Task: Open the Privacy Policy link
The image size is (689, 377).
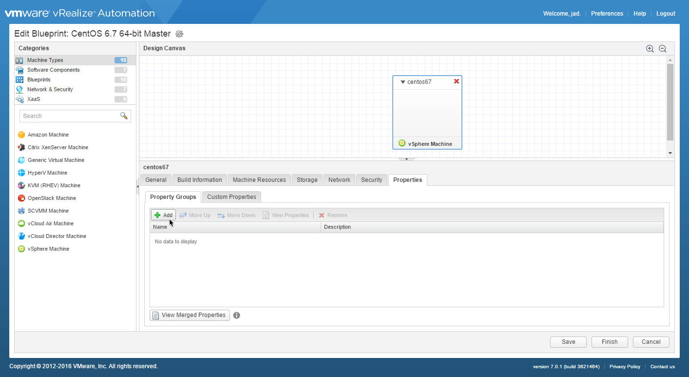Action: point(625,367)
